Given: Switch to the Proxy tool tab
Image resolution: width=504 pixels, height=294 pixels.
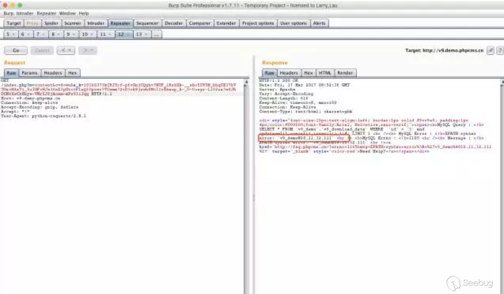Looking at the screenshot, I should coord(32,23).
